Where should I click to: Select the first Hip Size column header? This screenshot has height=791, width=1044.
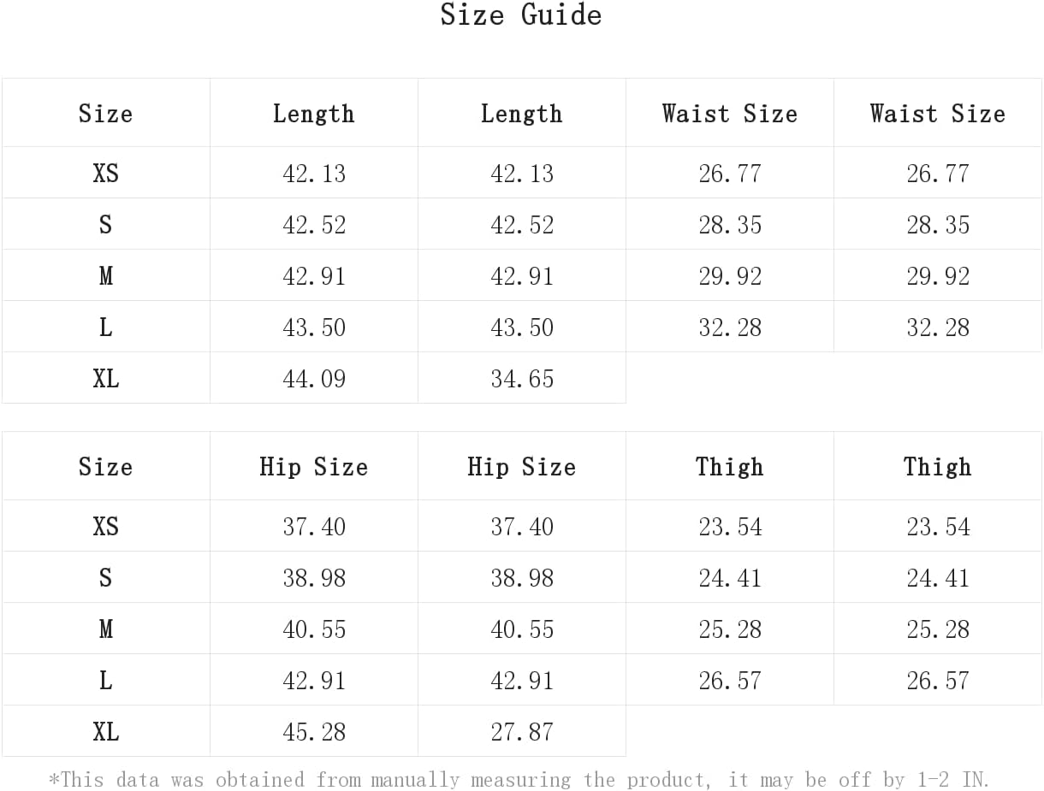[x=314, y=467]
